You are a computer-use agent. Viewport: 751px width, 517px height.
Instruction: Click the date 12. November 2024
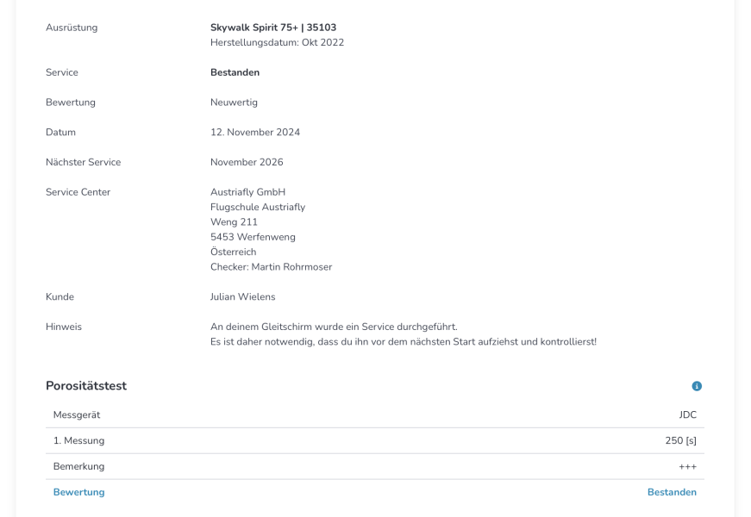click(255, 132)
